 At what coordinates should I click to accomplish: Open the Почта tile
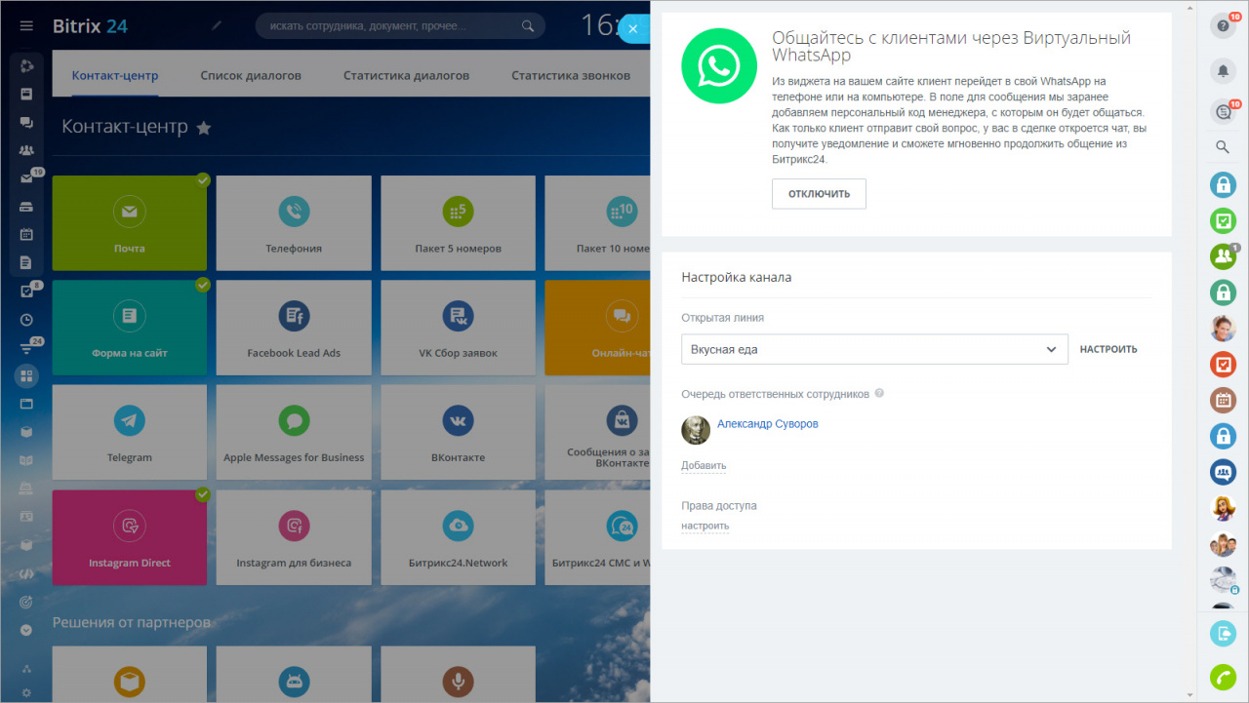click(x=129, y=223)
